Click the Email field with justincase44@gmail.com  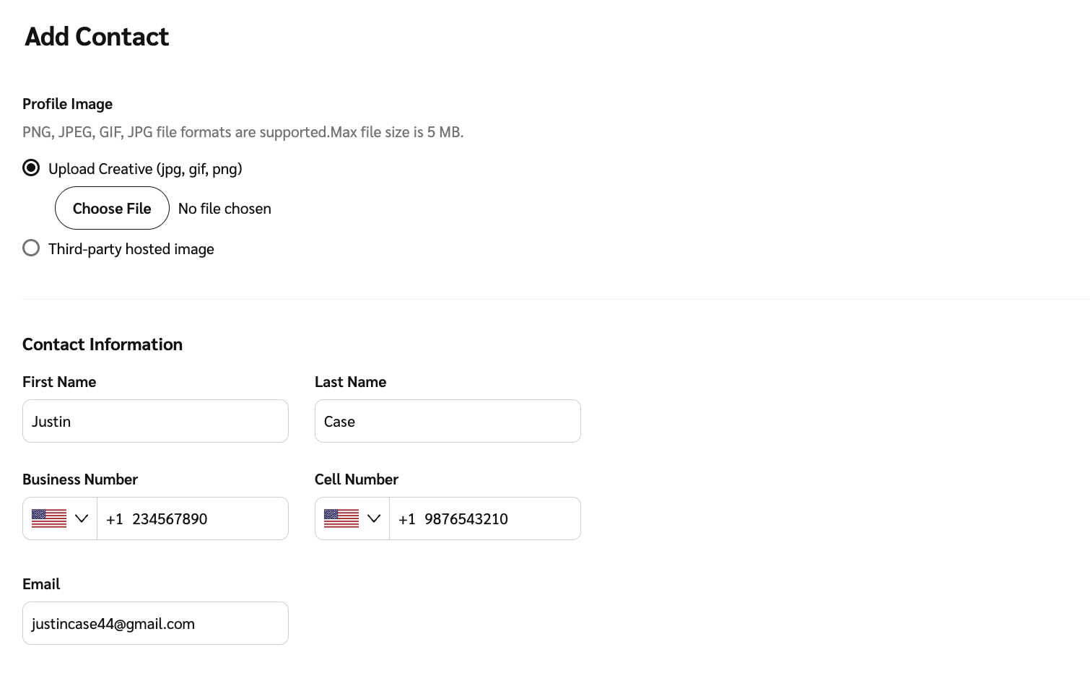[x=155, y=623]
